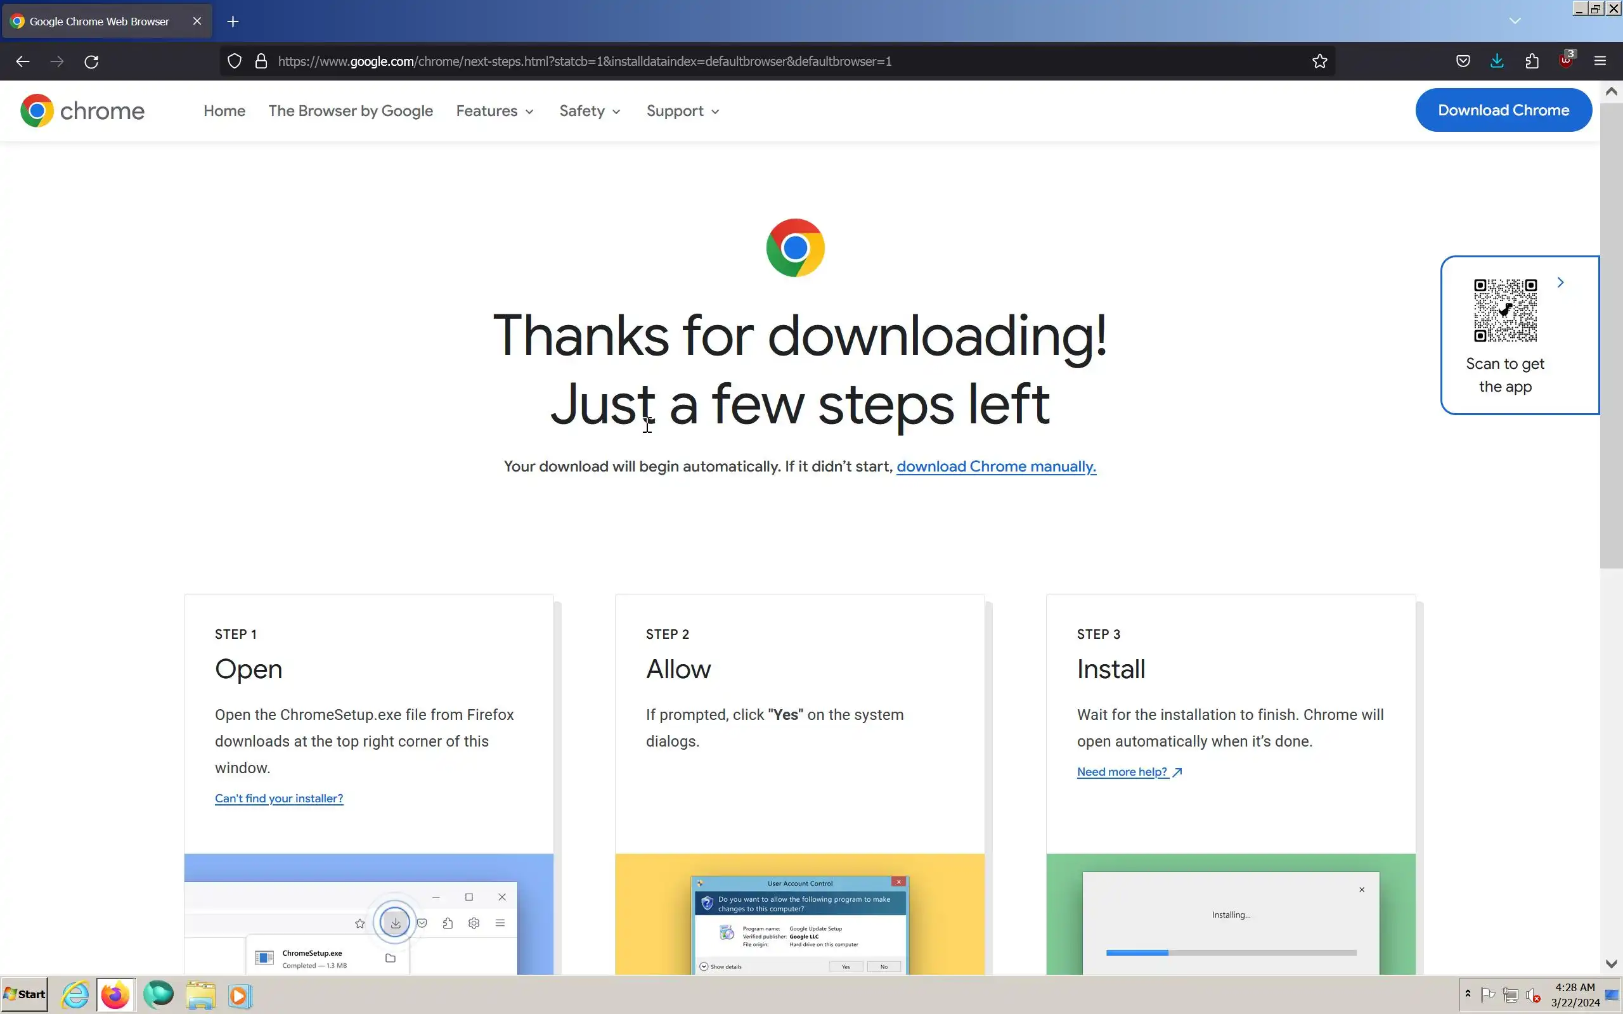Click the Save to Pocket icon
The width and height of the screenshot is (1623, 1014).
click(x=1463, y=61)
